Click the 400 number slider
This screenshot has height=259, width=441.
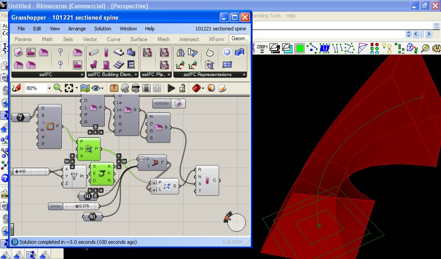pos(31,171)
